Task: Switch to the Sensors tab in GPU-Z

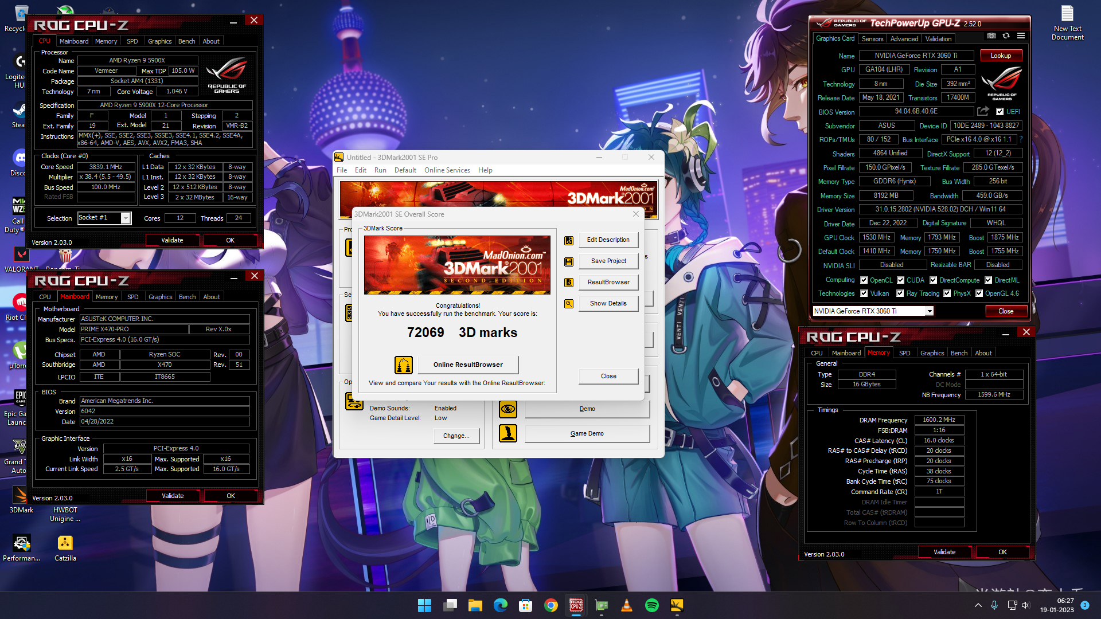Action: [x=872, y=39]
